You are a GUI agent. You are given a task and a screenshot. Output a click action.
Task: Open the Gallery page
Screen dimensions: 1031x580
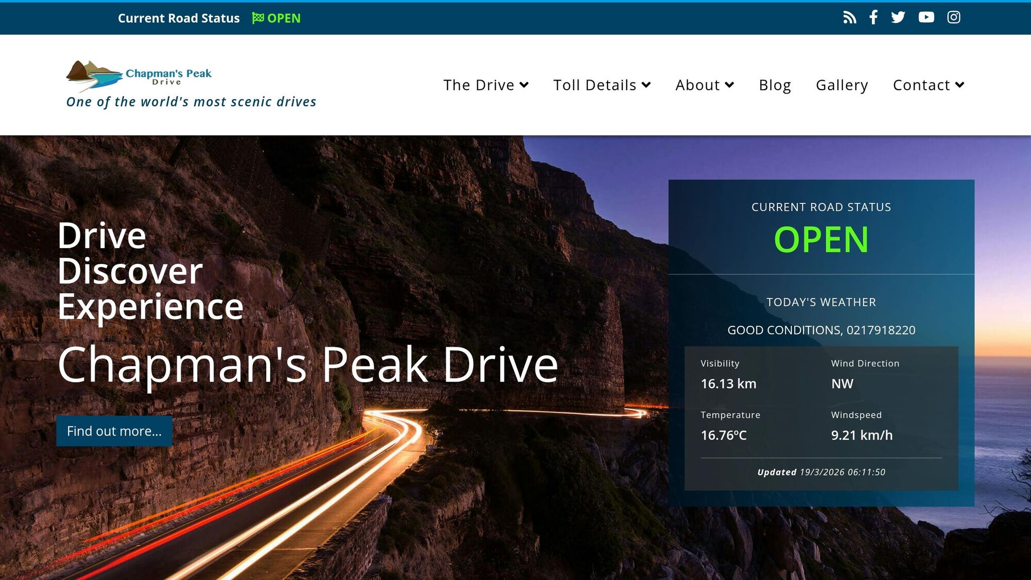pos(842,85)
